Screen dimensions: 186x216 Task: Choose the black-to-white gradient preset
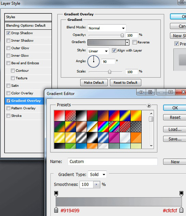(x=81, y=116)
